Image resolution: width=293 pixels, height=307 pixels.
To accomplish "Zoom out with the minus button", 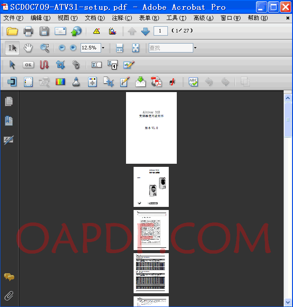I will coord(62,48).
